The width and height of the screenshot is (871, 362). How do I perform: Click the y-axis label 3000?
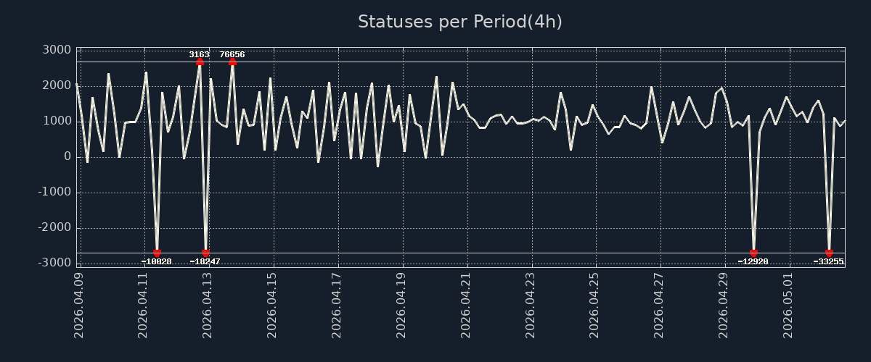click(57, 50)
